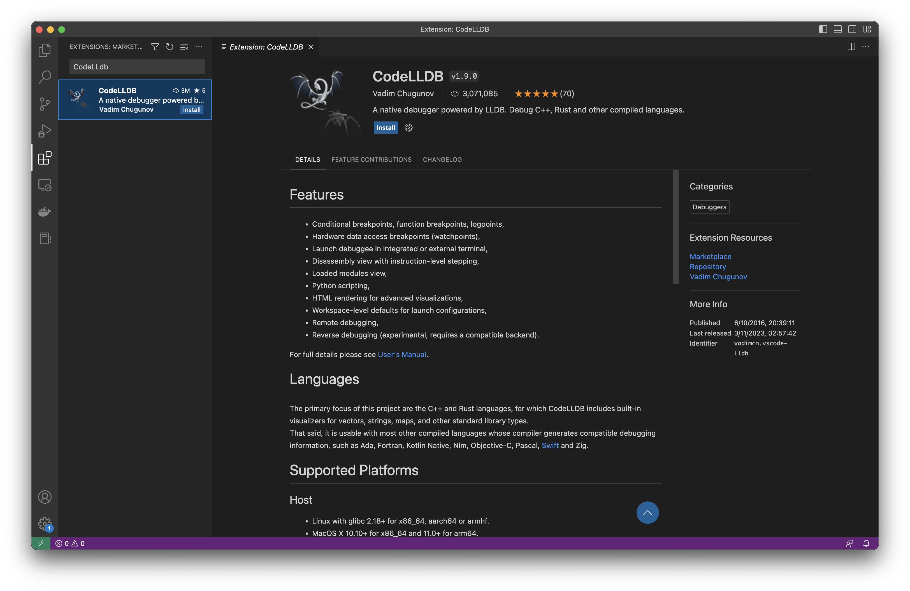Refresh the extensions list

(x=170, y=46)
